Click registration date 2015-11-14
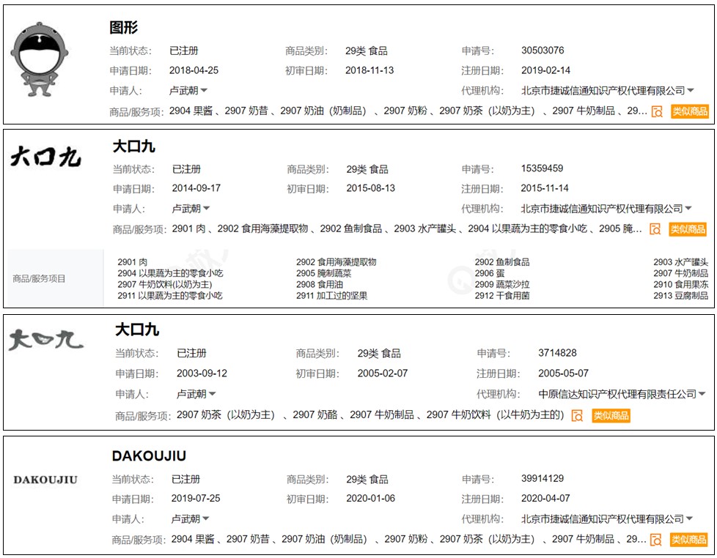This screenshot has width=717, height=558. 545,188
